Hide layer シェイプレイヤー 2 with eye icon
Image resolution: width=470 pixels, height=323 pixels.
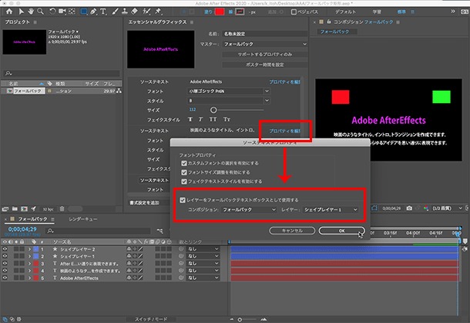pos(5,249)
